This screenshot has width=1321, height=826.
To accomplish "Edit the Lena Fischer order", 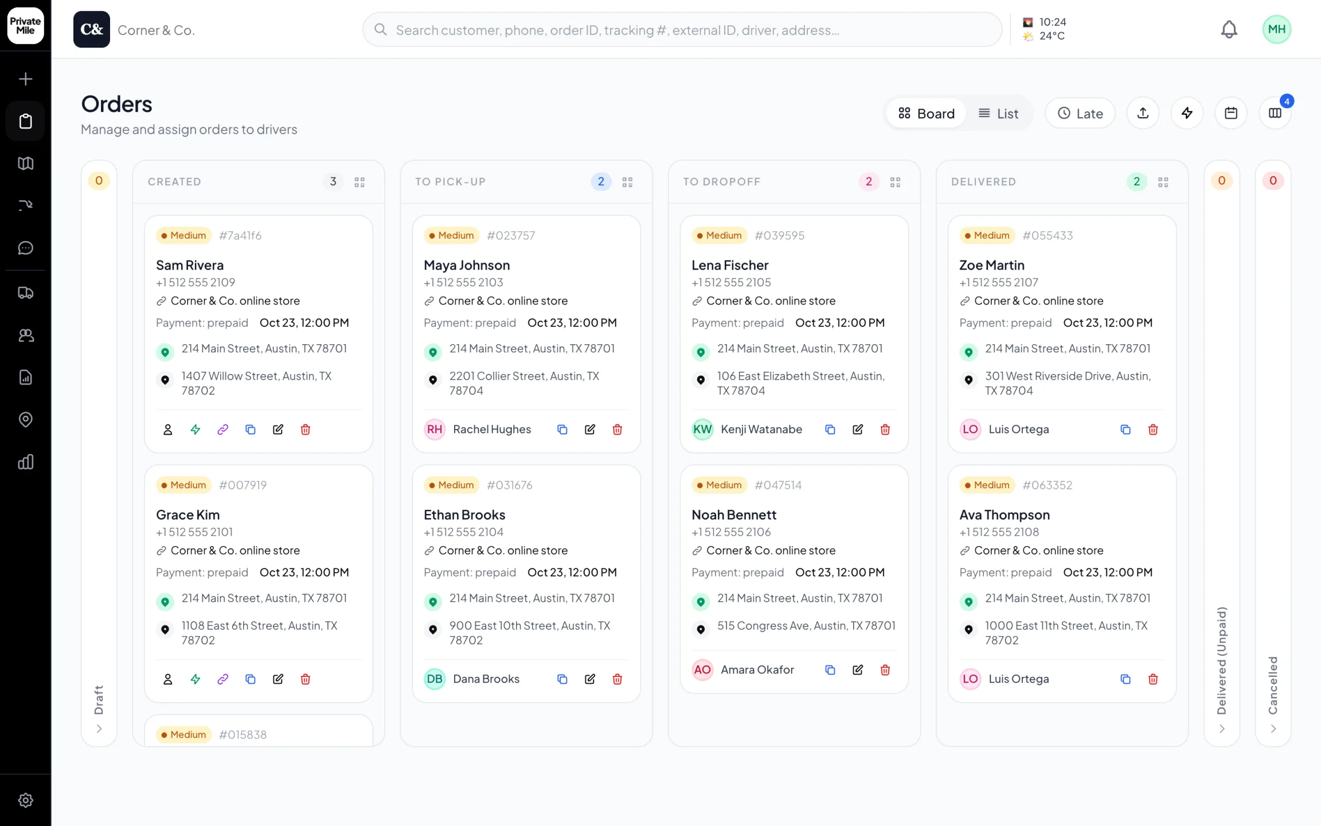I will point(857,430).
